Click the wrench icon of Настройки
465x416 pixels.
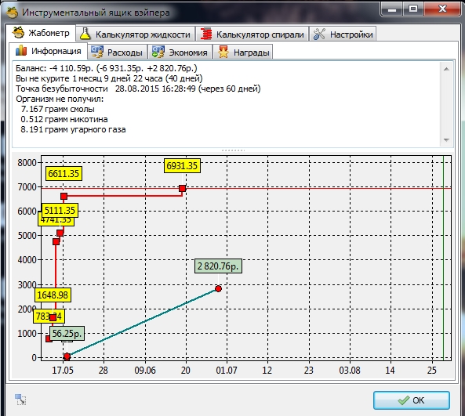point(319,34)
